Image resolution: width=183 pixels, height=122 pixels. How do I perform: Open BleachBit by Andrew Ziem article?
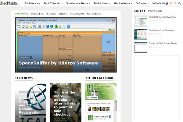(162, 17)
